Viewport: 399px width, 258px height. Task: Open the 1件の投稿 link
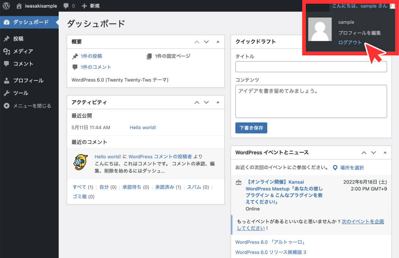(x=91, y=56)
